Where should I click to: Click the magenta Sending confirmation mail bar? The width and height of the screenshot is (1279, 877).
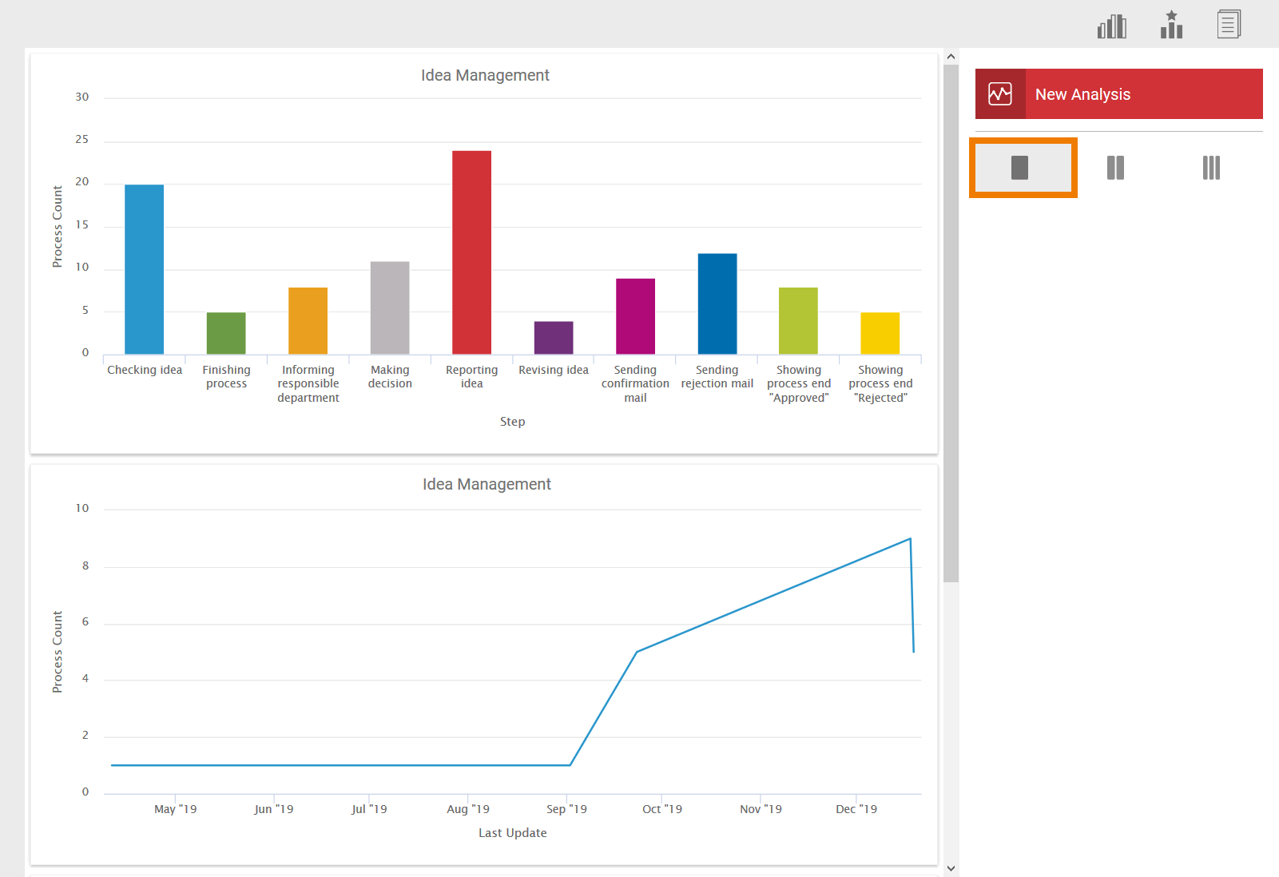point(635,316)
